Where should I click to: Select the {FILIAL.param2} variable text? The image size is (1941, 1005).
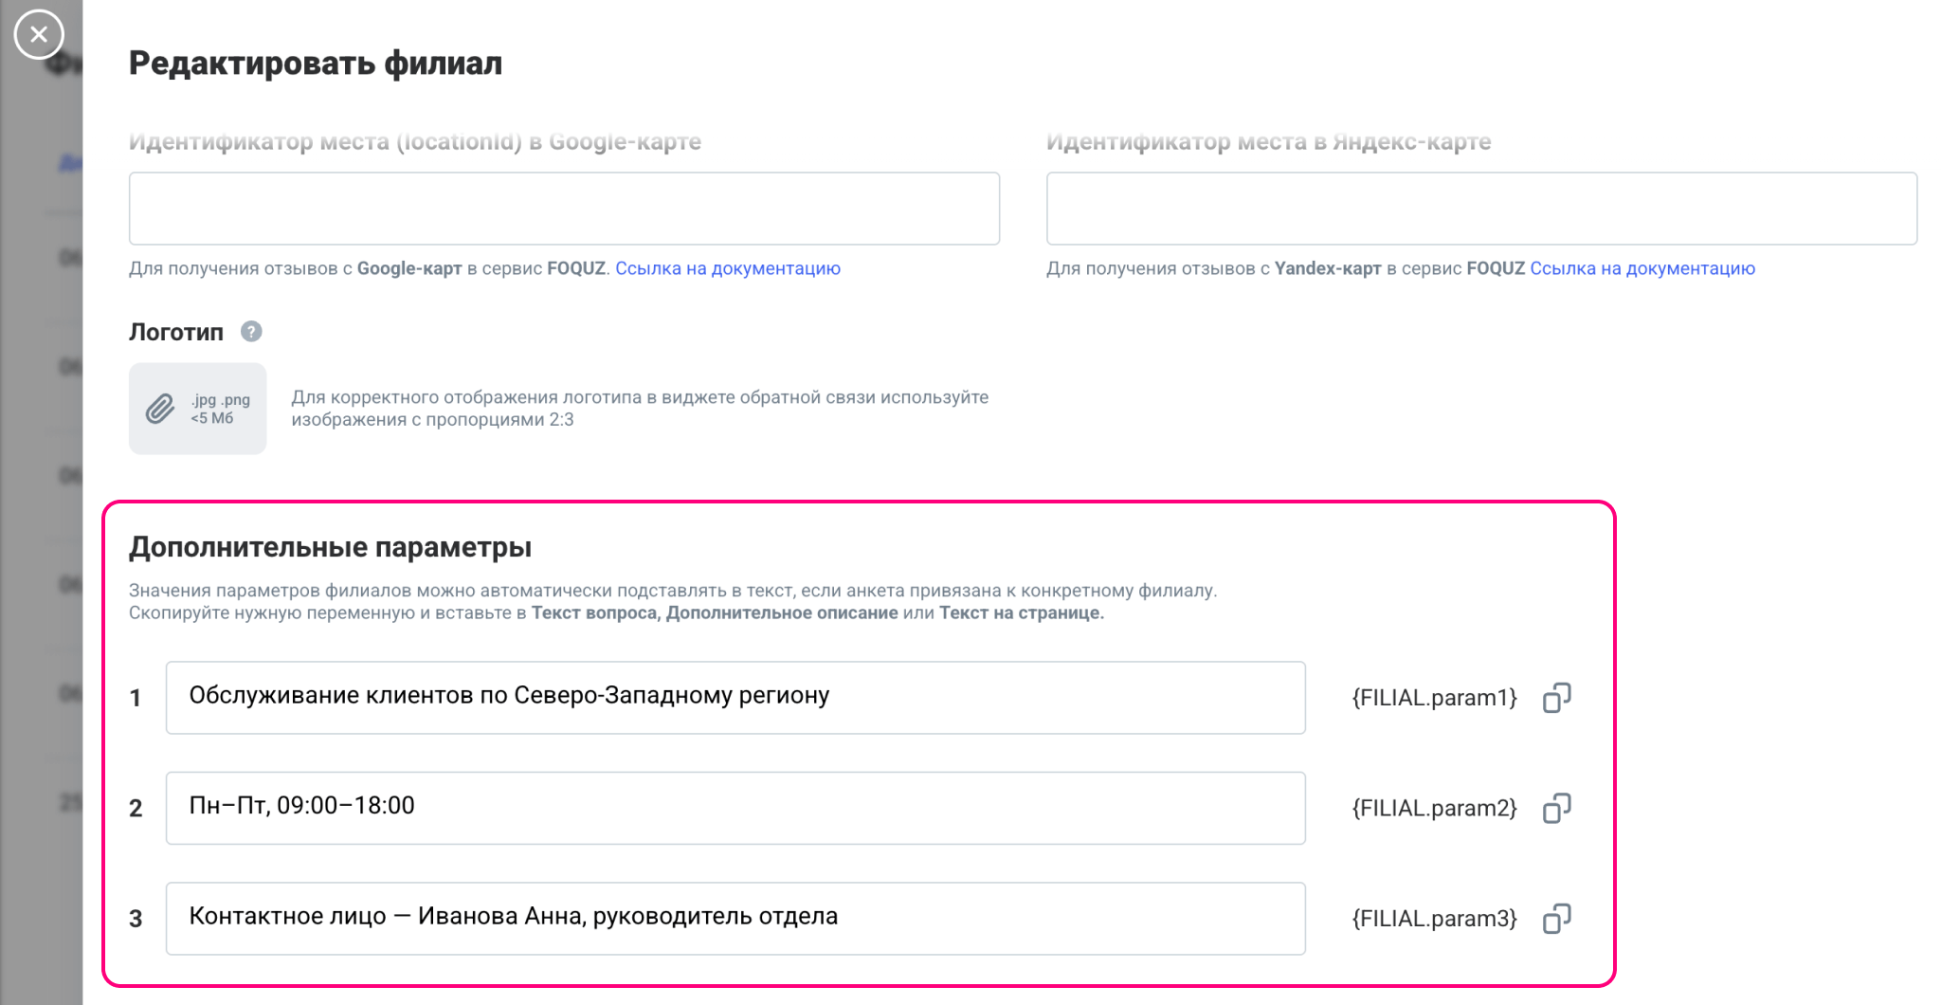point(1434,809)
